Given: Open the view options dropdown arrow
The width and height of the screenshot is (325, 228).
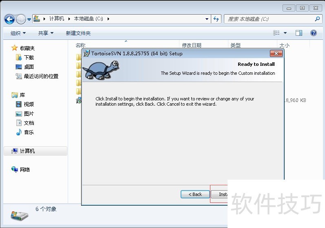Looking at the screenshot, I should [285, 33].
